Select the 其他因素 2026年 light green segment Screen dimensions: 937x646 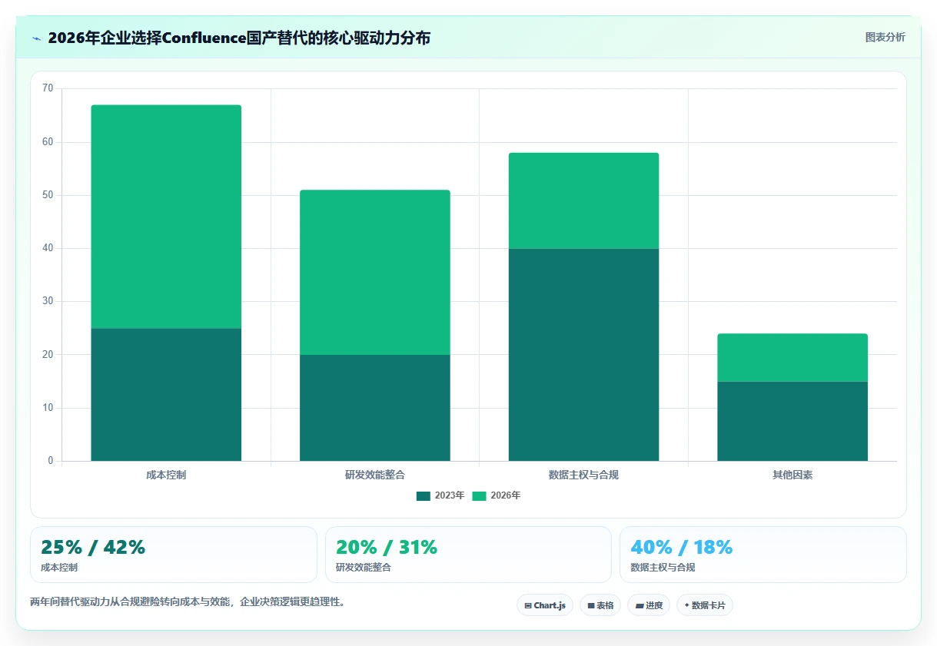tap(792, 358)
